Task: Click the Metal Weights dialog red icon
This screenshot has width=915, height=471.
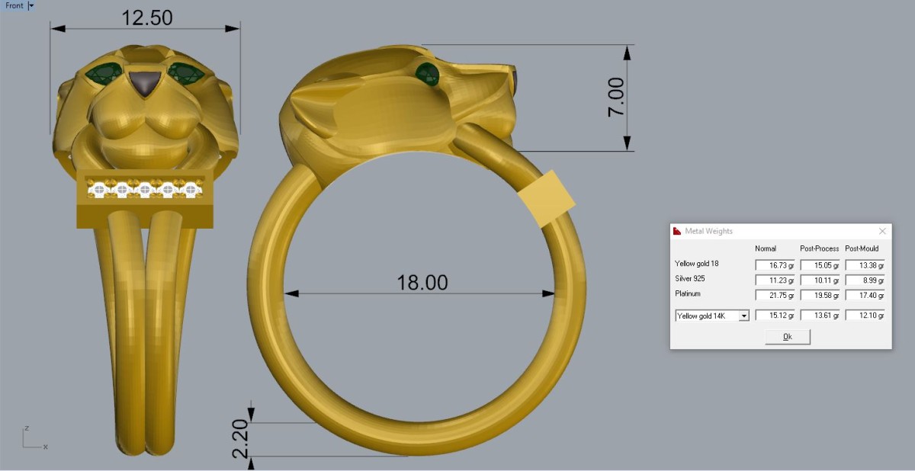Action: 677,231
